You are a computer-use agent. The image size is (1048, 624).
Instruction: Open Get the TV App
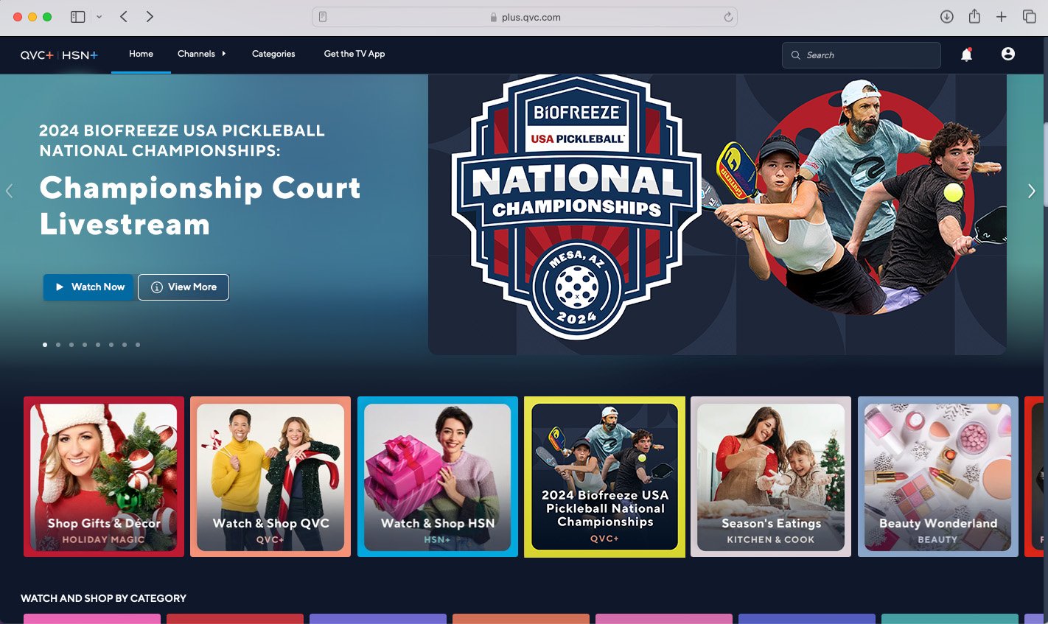[x=354, y=54]
